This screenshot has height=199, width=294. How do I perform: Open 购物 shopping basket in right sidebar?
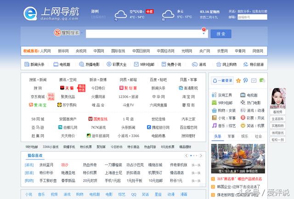[x=214, y=110]
